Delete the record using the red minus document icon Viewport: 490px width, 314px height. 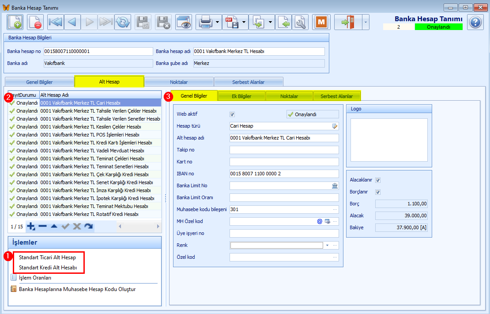(35, 22)
